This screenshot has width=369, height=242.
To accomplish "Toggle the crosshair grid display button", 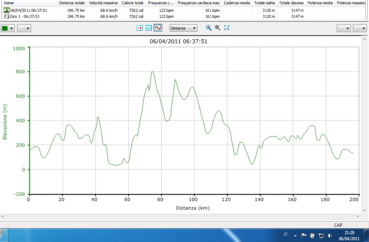I will (140, 28).
